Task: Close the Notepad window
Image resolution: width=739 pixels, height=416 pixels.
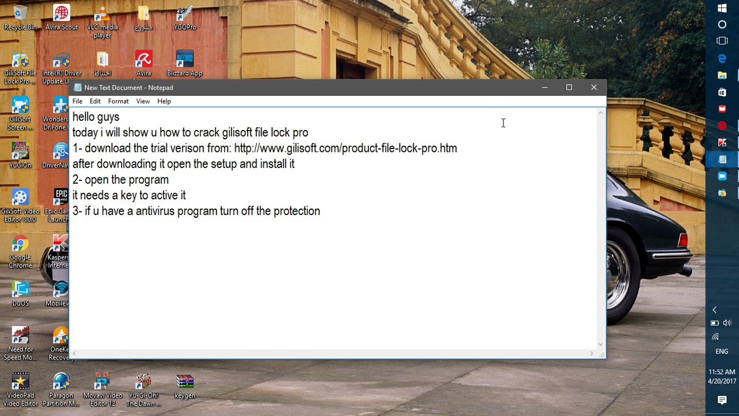Action: [594, 87]
